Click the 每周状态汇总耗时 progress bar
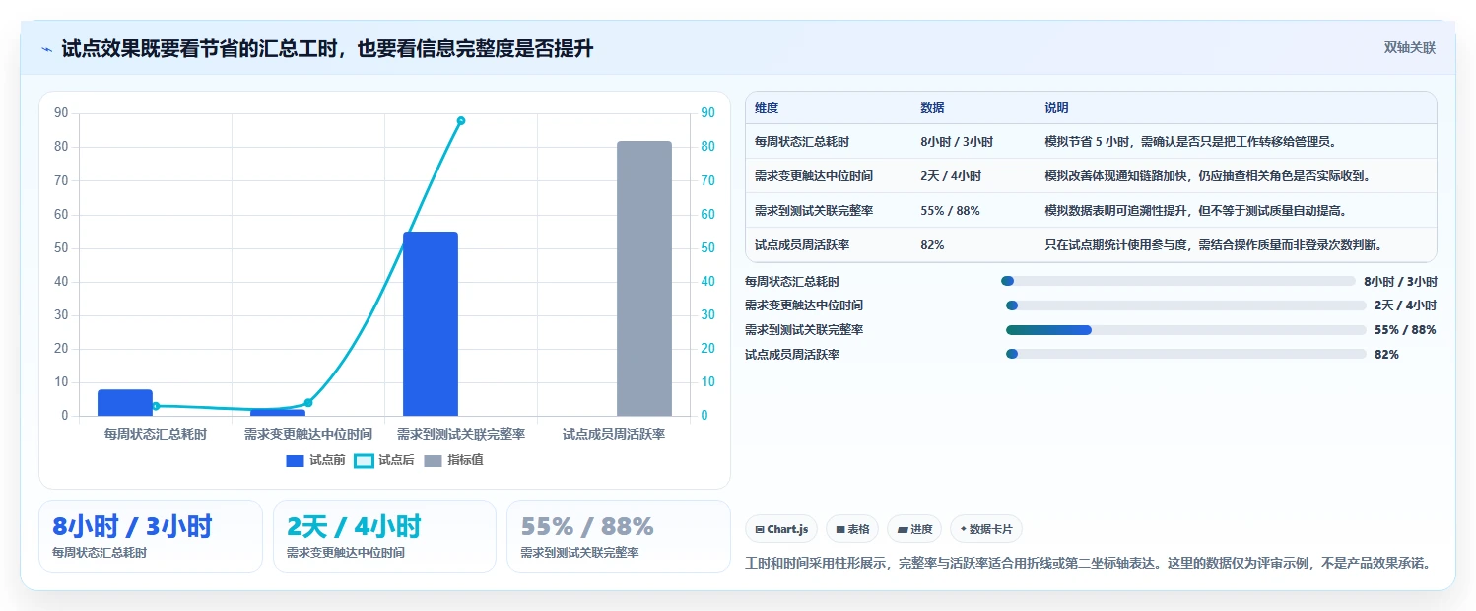Screen dimensions: 1476x611 pyautogui.click(x=1178, y=281)
